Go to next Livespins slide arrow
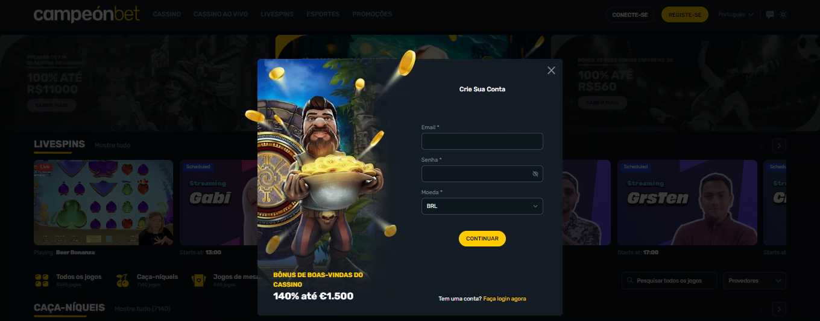Viewport: 820px width, 321px height. click(x=779, y=145)
